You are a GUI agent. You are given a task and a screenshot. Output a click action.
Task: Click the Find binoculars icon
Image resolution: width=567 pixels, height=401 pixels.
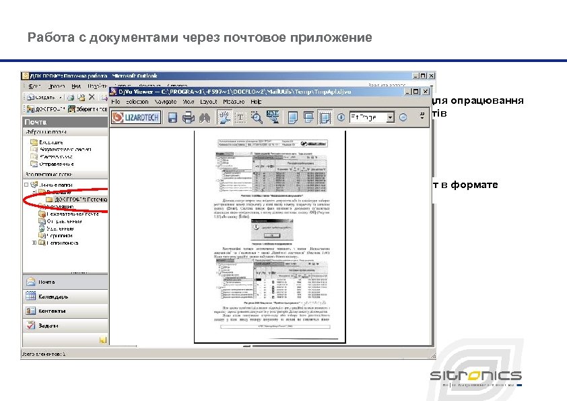205,116
